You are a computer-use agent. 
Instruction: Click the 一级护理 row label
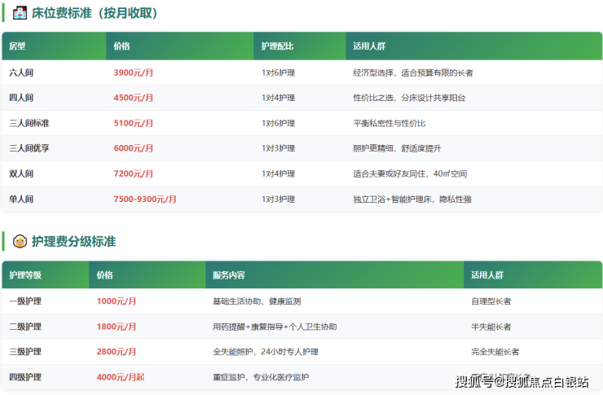click(25, 301)
